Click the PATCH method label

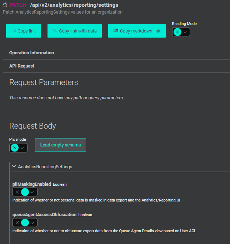coord(18,5)
